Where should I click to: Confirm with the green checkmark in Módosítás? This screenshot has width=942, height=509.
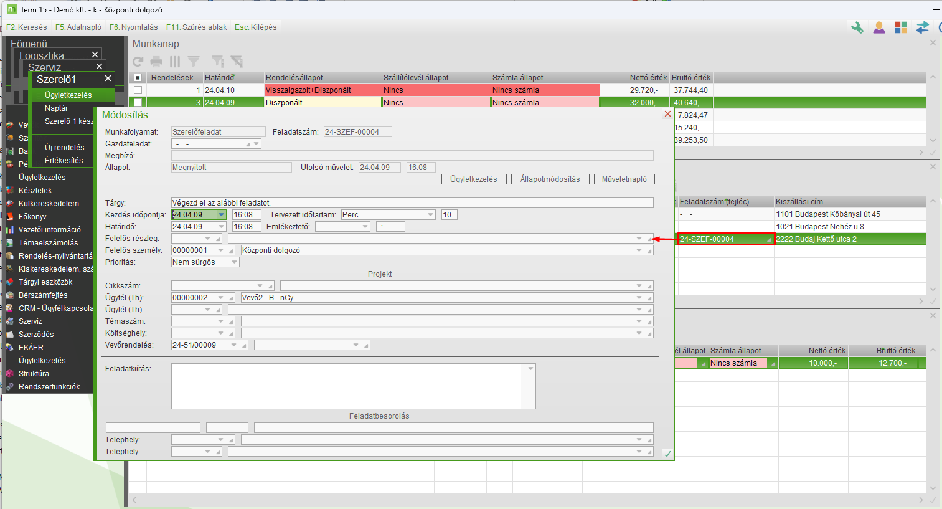click(667, 454)
